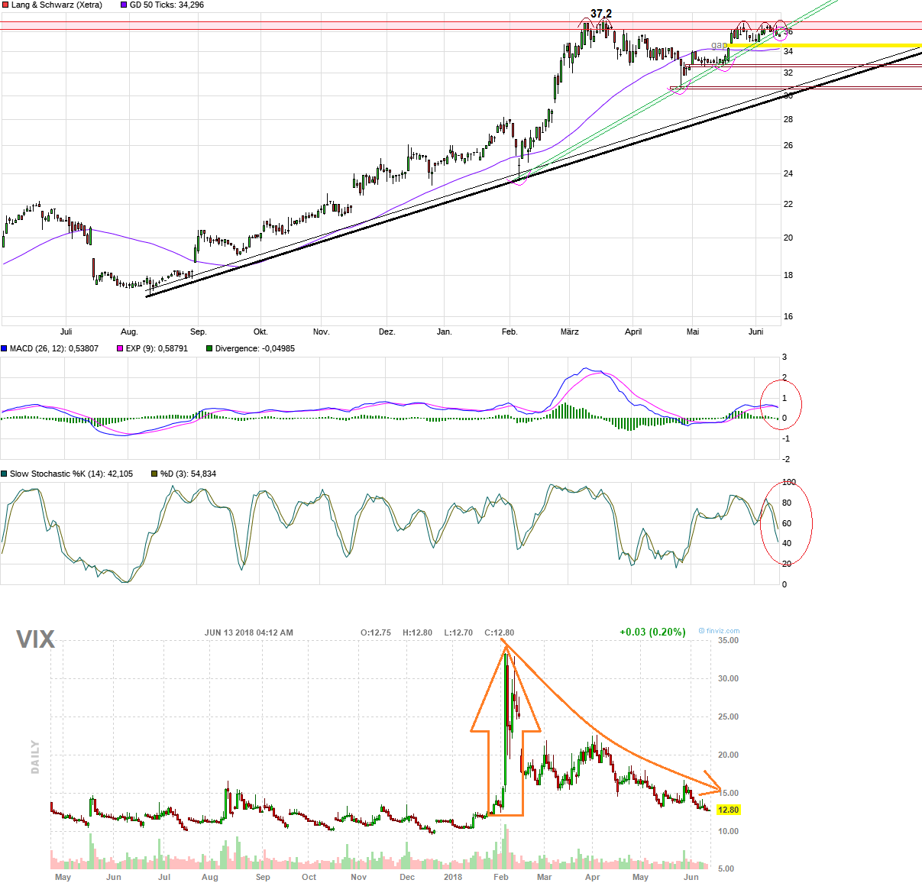
Task: Click the 'Oct' label on VIX time axis
Action: (x=309, y=877)
